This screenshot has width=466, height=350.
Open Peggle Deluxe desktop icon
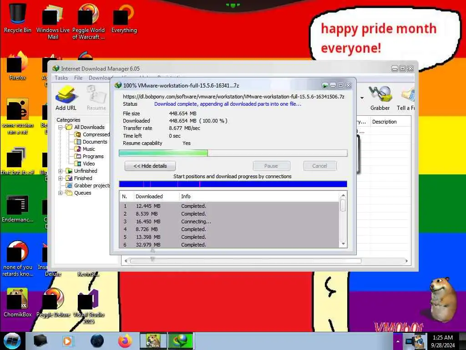[53, 303]
